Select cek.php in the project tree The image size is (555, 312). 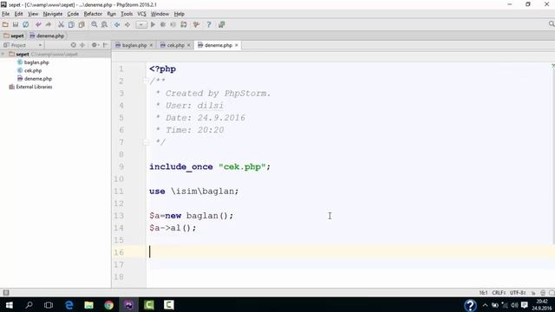click(x=33, y=70)
